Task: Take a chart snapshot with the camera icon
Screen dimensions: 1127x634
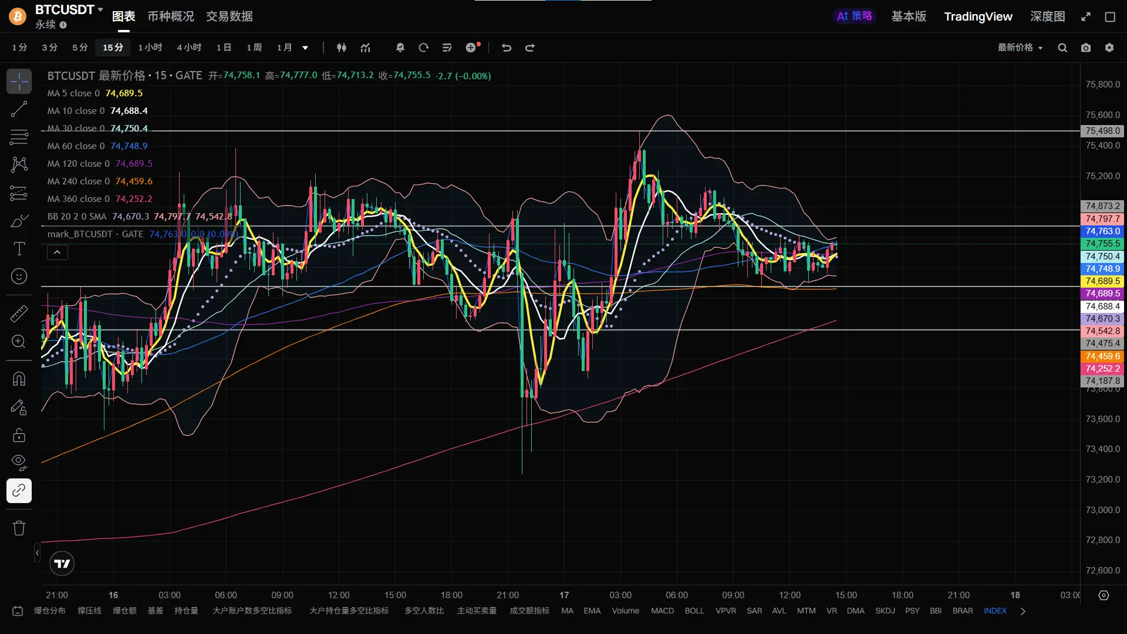Action: coord(1086,48)
